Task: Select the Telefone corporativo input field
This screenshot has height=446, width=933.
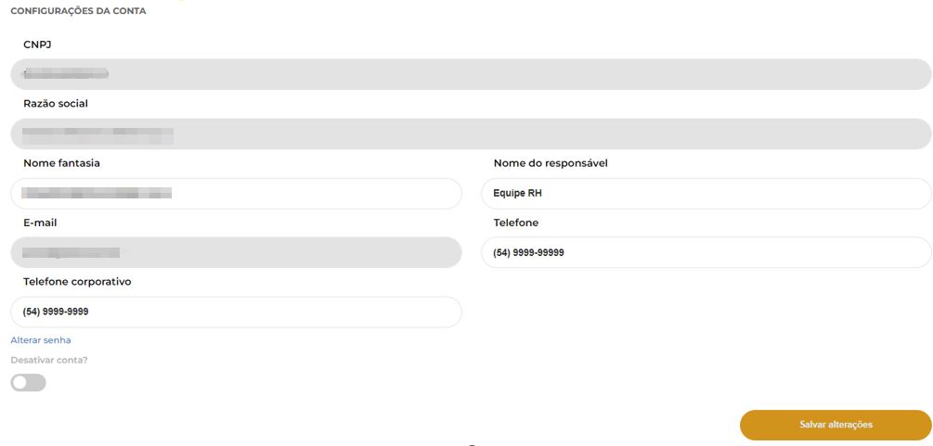Action: tap(236, 312)
